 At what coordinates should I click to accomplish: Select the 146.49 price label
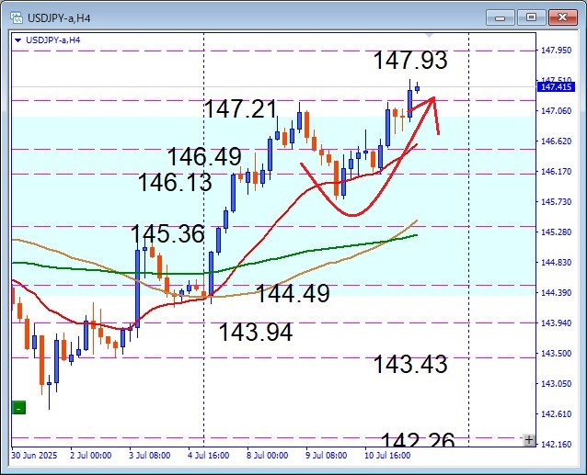click(x=204, y=156)
